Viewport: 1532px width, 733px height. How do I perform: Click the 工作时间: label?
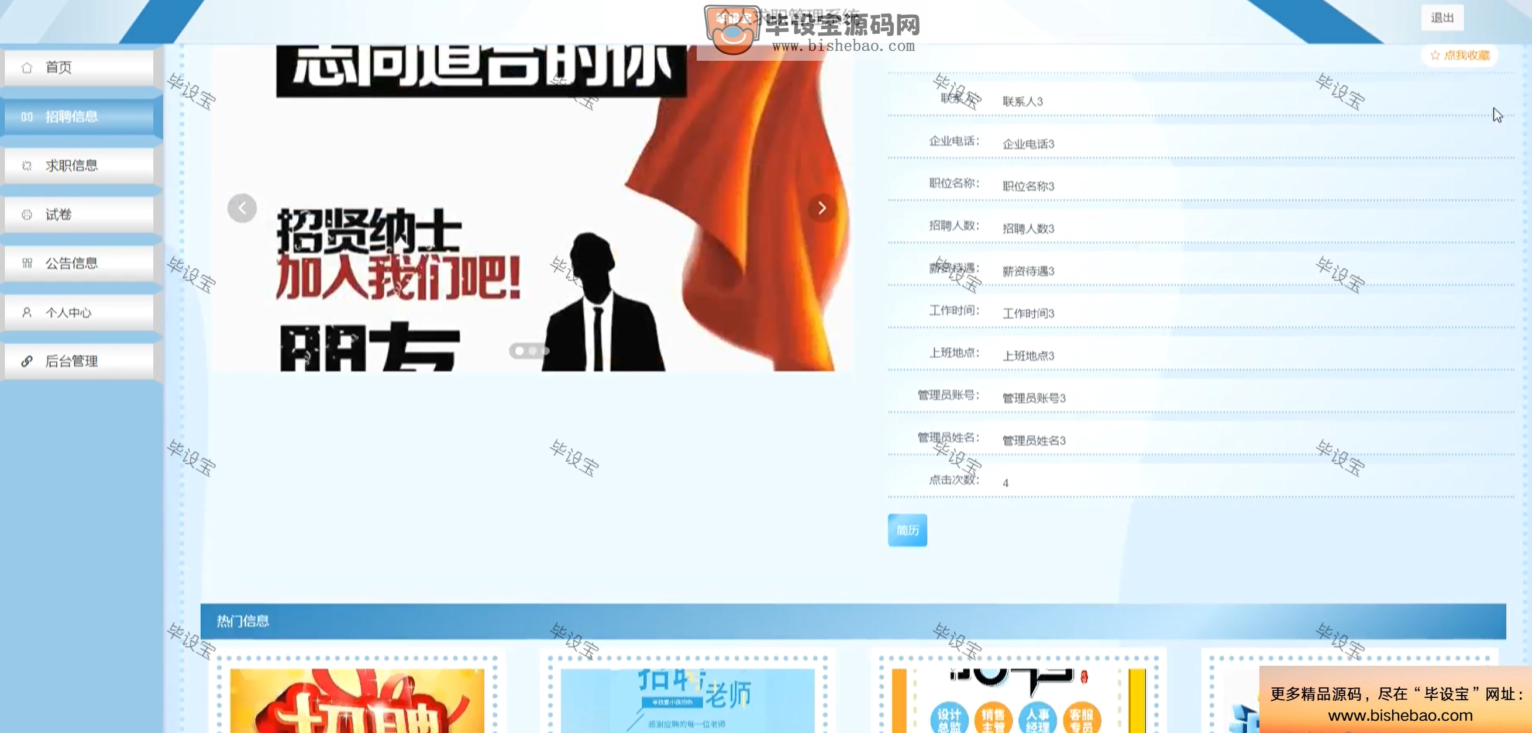tap(954, 310)
